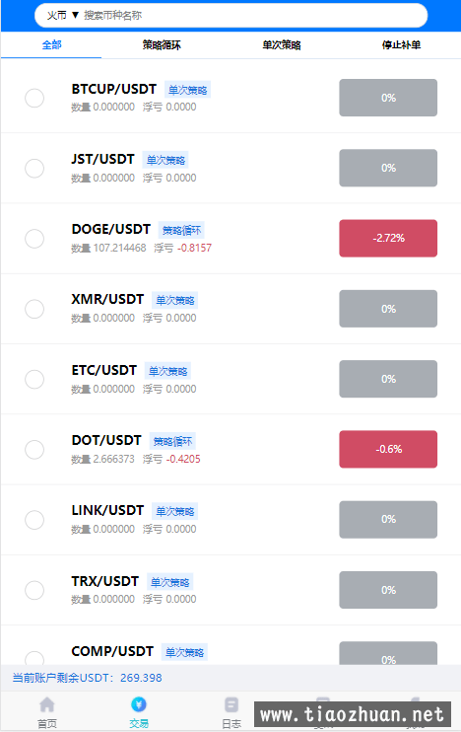
Task: Click the DOT/USDT -0.6% button
Action: pos(388,449)
